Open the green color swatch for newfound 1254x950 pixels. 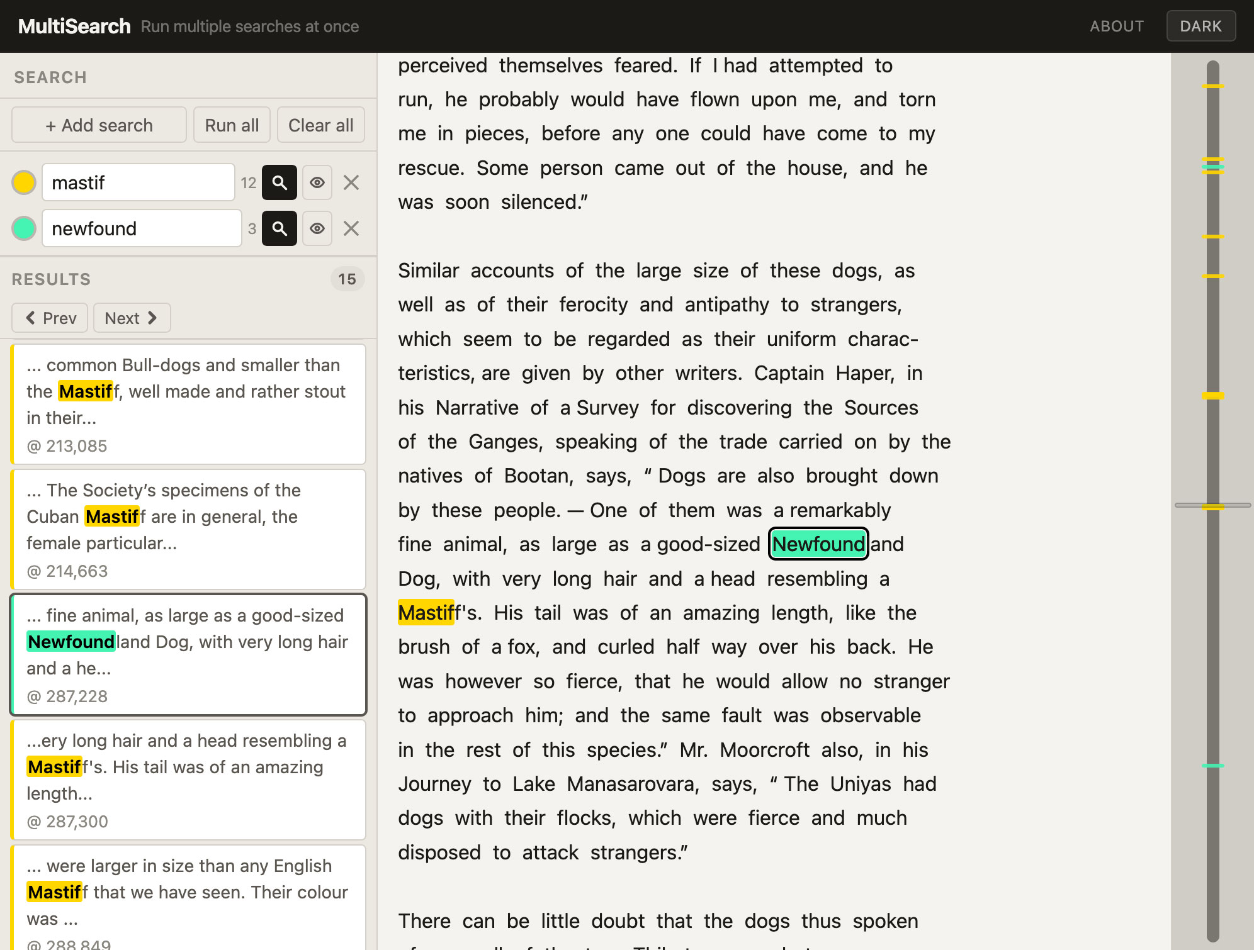pos(24,228)
